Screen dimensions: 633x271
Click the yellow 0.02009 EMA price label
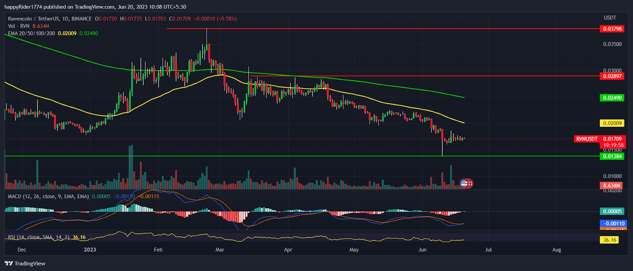[612, 123]
